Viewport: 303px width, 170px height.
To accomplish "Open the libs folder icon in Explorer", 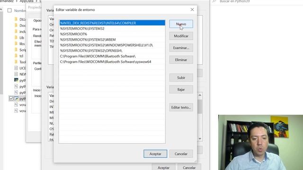I will click(x=16, y=43).
